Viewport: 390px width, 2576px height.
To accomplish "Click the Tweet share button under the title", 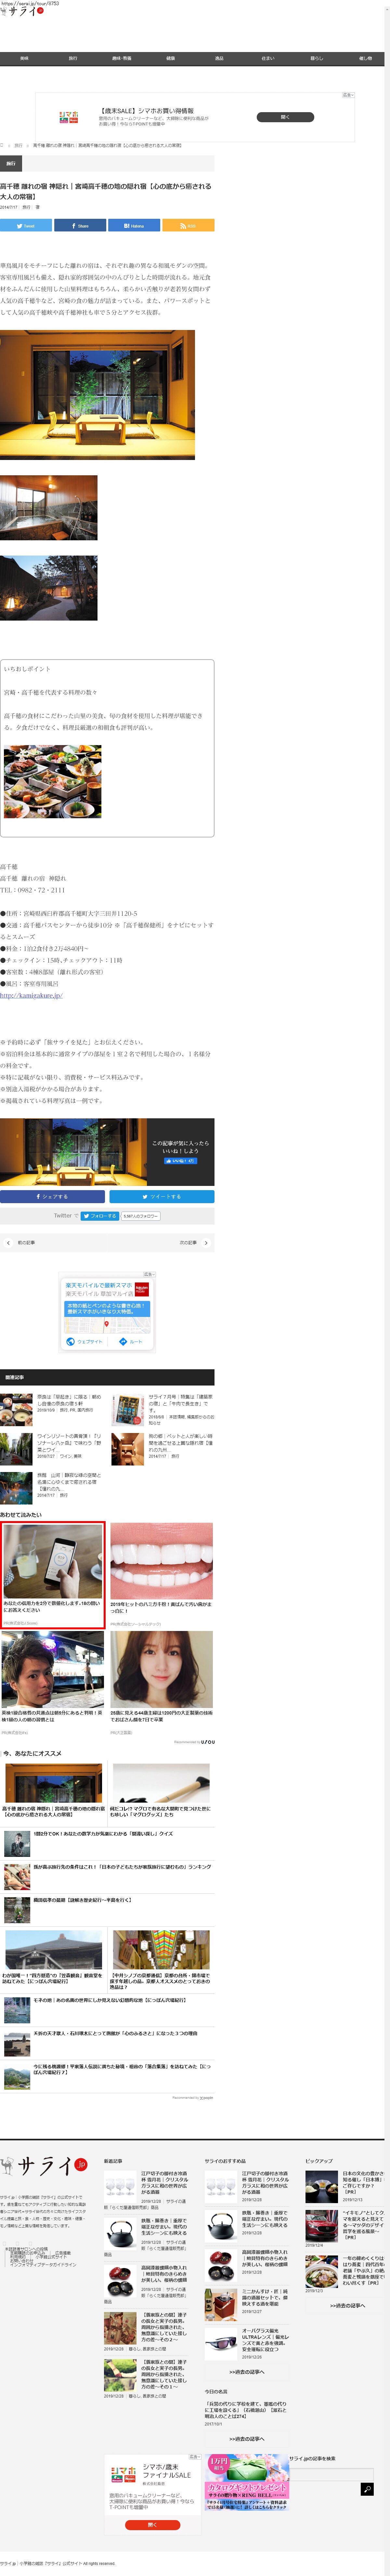I will click(26, 226).
